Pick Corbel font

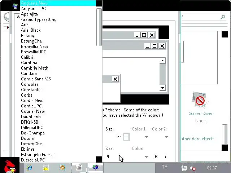coord(58,95)
